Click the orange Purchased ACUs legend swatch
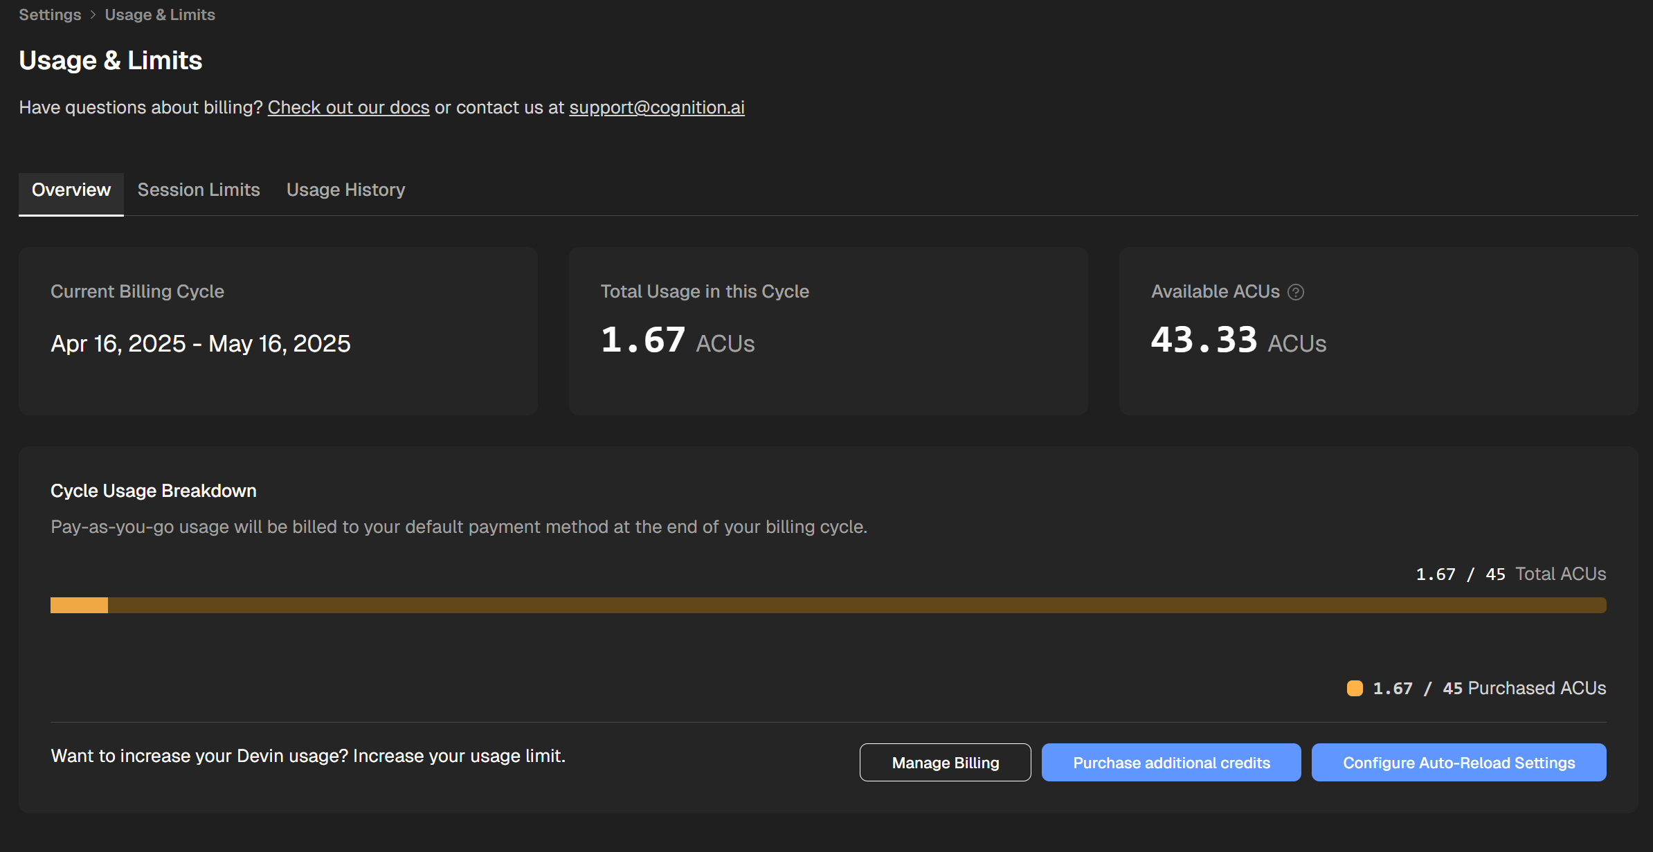The image size is (1653, 852). [1355, 688]
